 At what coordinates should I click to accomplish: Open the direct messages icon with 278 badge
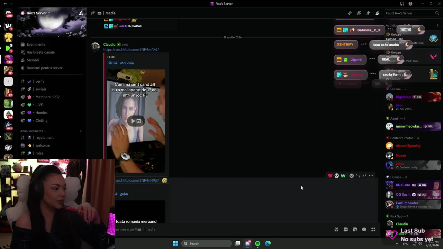click(x=8, y=14)
